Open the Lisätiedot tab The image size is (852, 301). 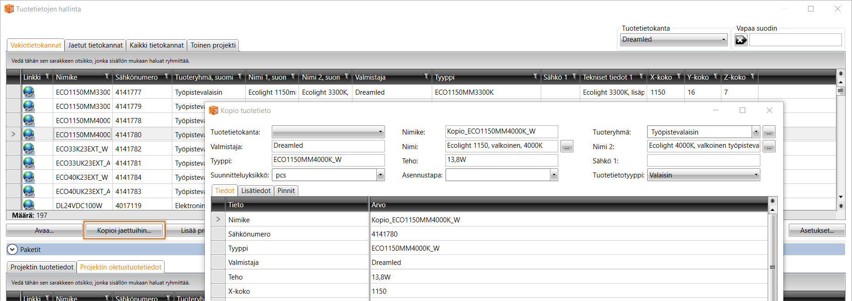(x=256, y=191)
